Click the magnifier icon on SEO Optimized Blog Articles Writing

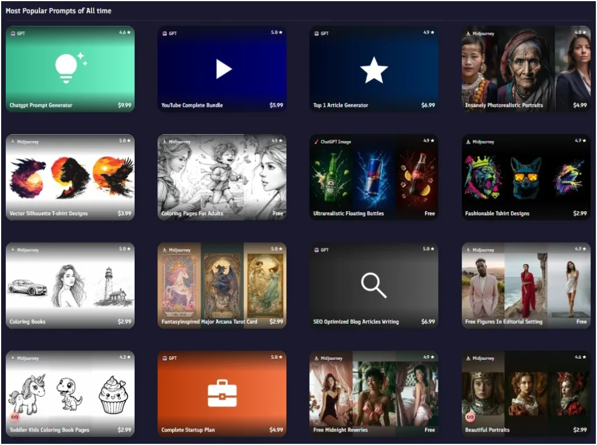click(373, 285)
